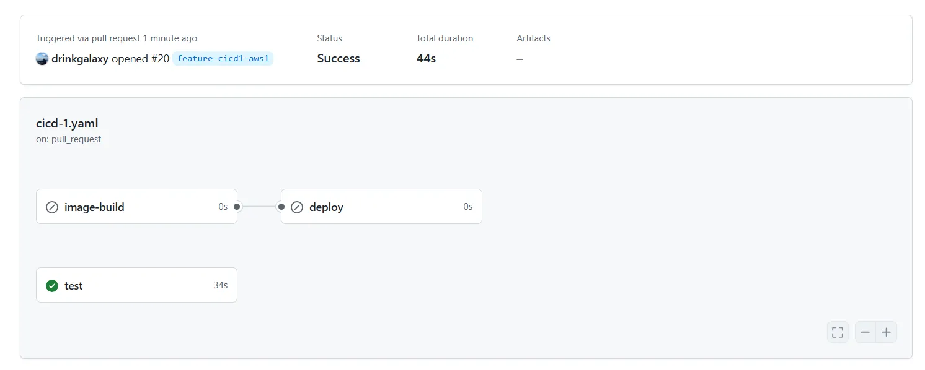Click the 34s duration on test job
This screenshot has height=370, width=925.
(x=221, y=285)
